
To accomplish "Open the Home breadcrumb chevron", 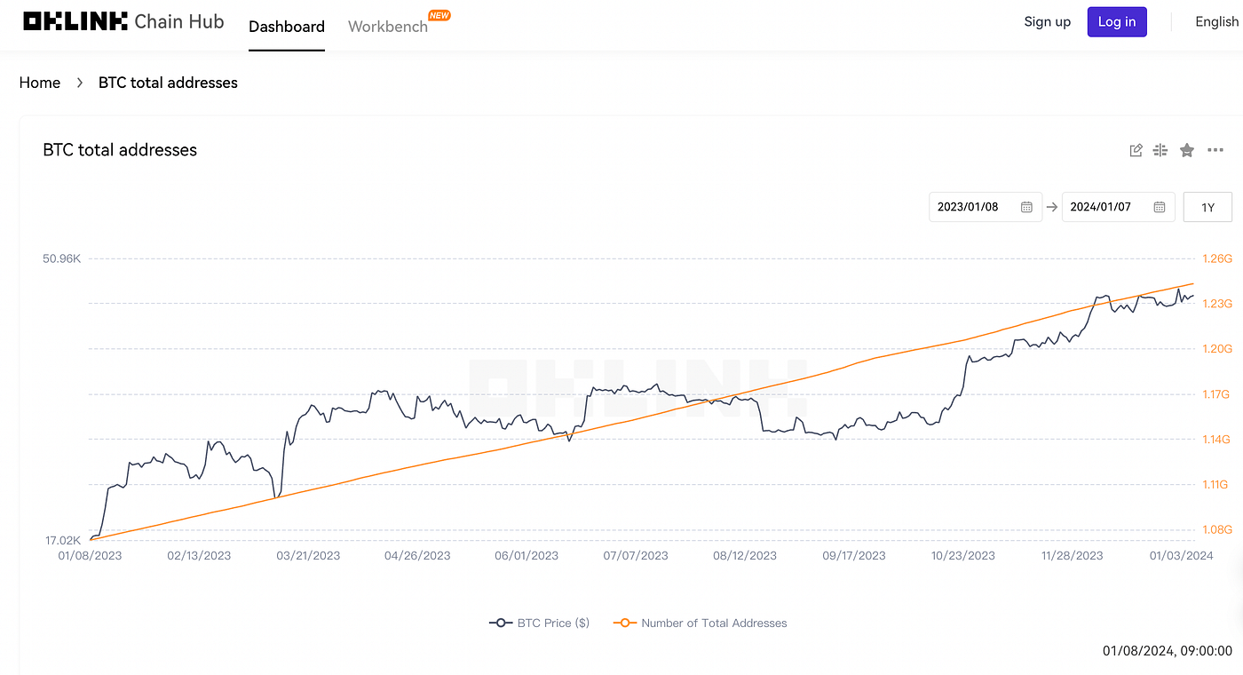I will pos(79,82).
